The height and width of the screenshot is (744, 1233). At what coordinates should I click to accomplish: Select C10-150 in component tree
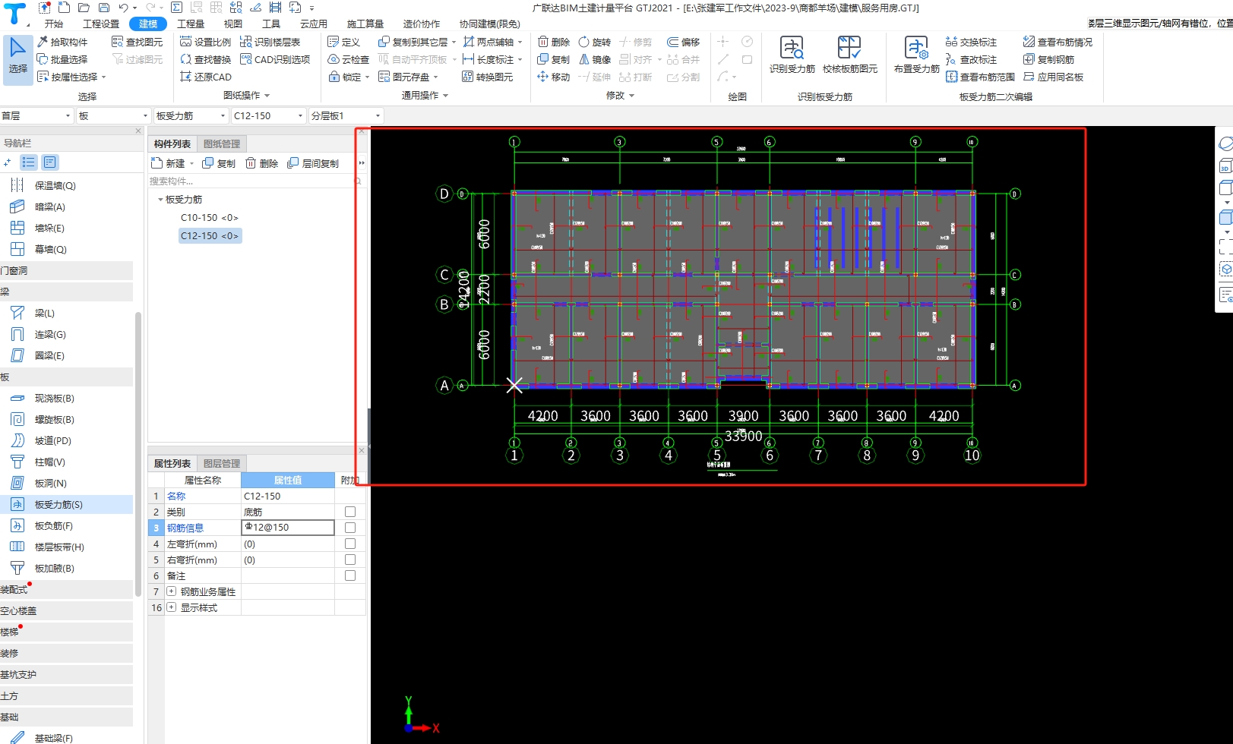pyautogui.click(x=210, y=218)
